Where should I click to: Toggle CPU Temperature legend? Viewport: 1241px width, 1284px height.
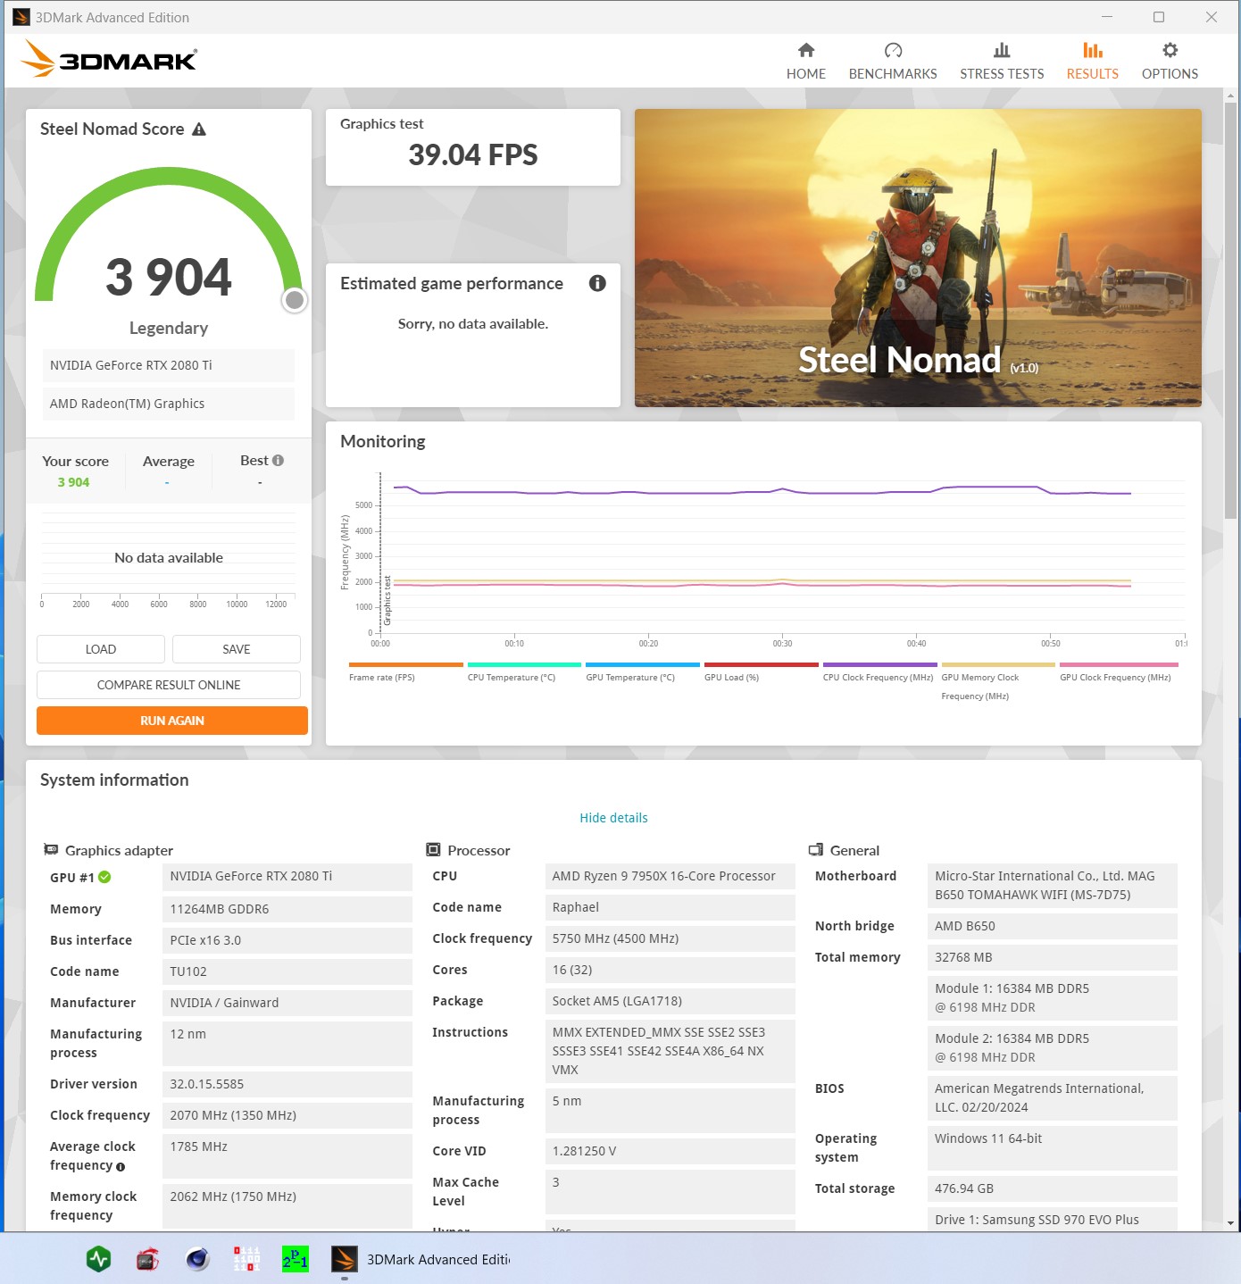(524, 671)
